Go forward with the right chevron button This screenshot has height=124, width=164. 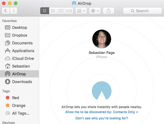tap(13, 11)
